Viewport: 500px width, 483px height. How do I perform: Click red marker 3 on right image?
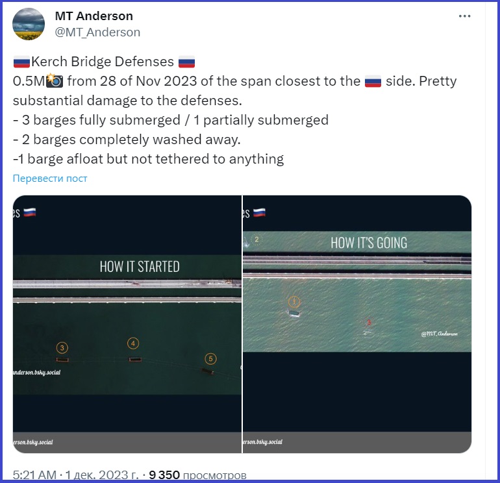(369, 322)
